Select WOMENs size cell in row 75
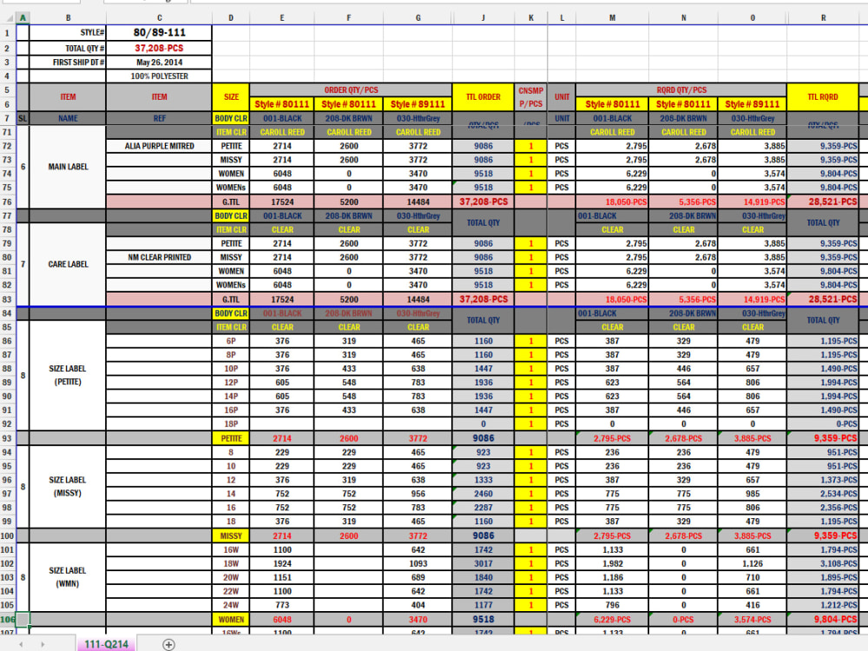The height and width of the screenshot is (651, 868). tap(231, 187)
